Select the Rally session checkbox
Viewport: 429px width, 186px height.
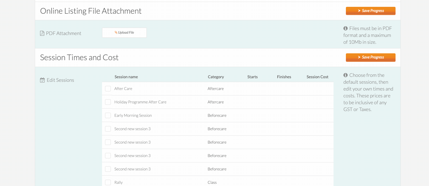click(108, 182)
